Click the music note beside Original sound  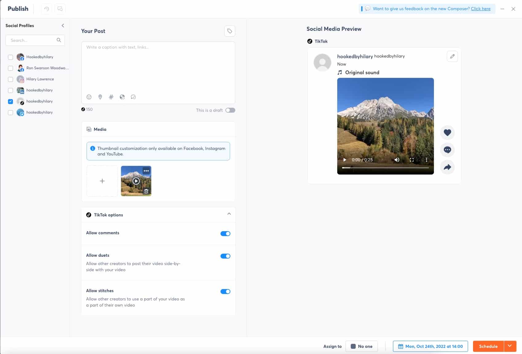tap(340, 72)
